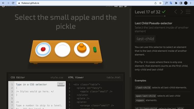Reload the flukeout.github.io page
This screenshot has height=109, width=194.
13,3
